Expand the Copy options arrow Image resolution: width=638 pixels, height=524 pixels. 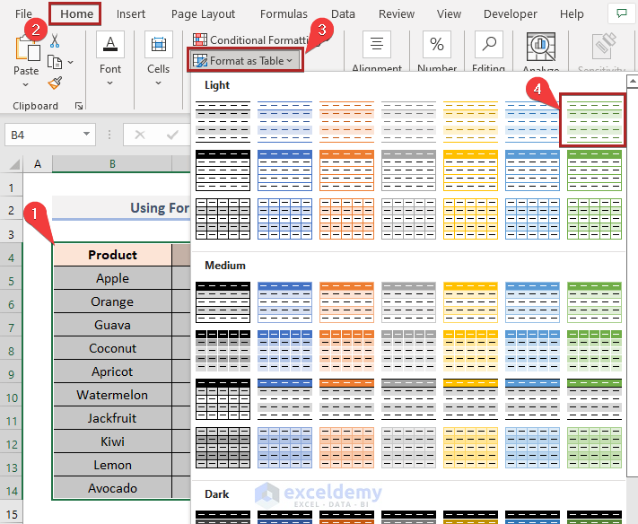click(x=71, y=63)
